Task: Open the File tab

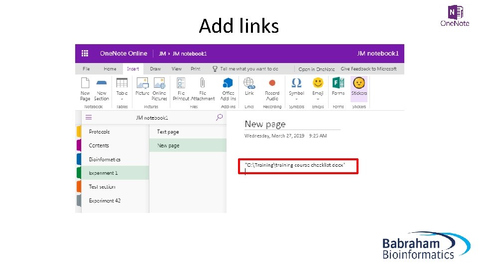Action: tap(86, 69)
